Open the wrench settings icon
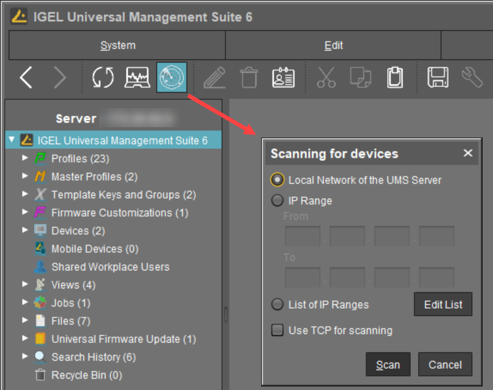This screenshot has height=390, width=493. (472, 78)
